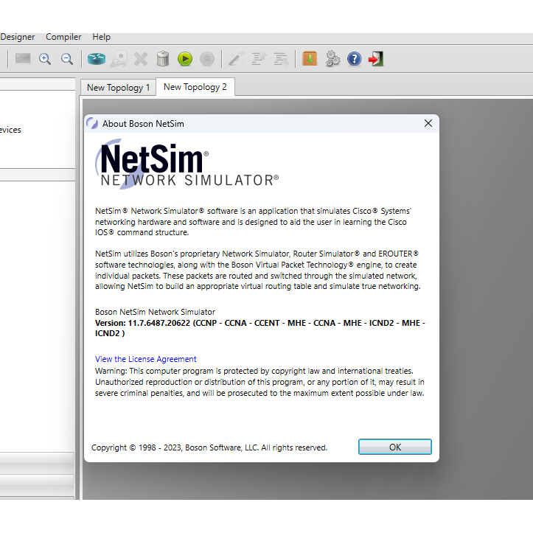Click View the License Agreement link

pyautogui.click(x=146, y=359)
